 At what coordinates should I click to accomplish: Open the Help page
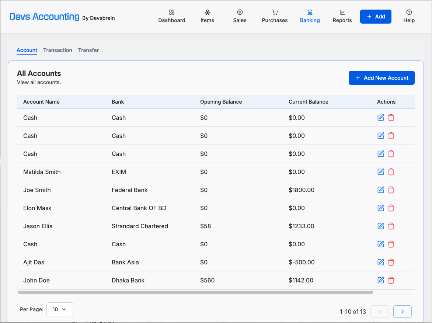[409, 16]
